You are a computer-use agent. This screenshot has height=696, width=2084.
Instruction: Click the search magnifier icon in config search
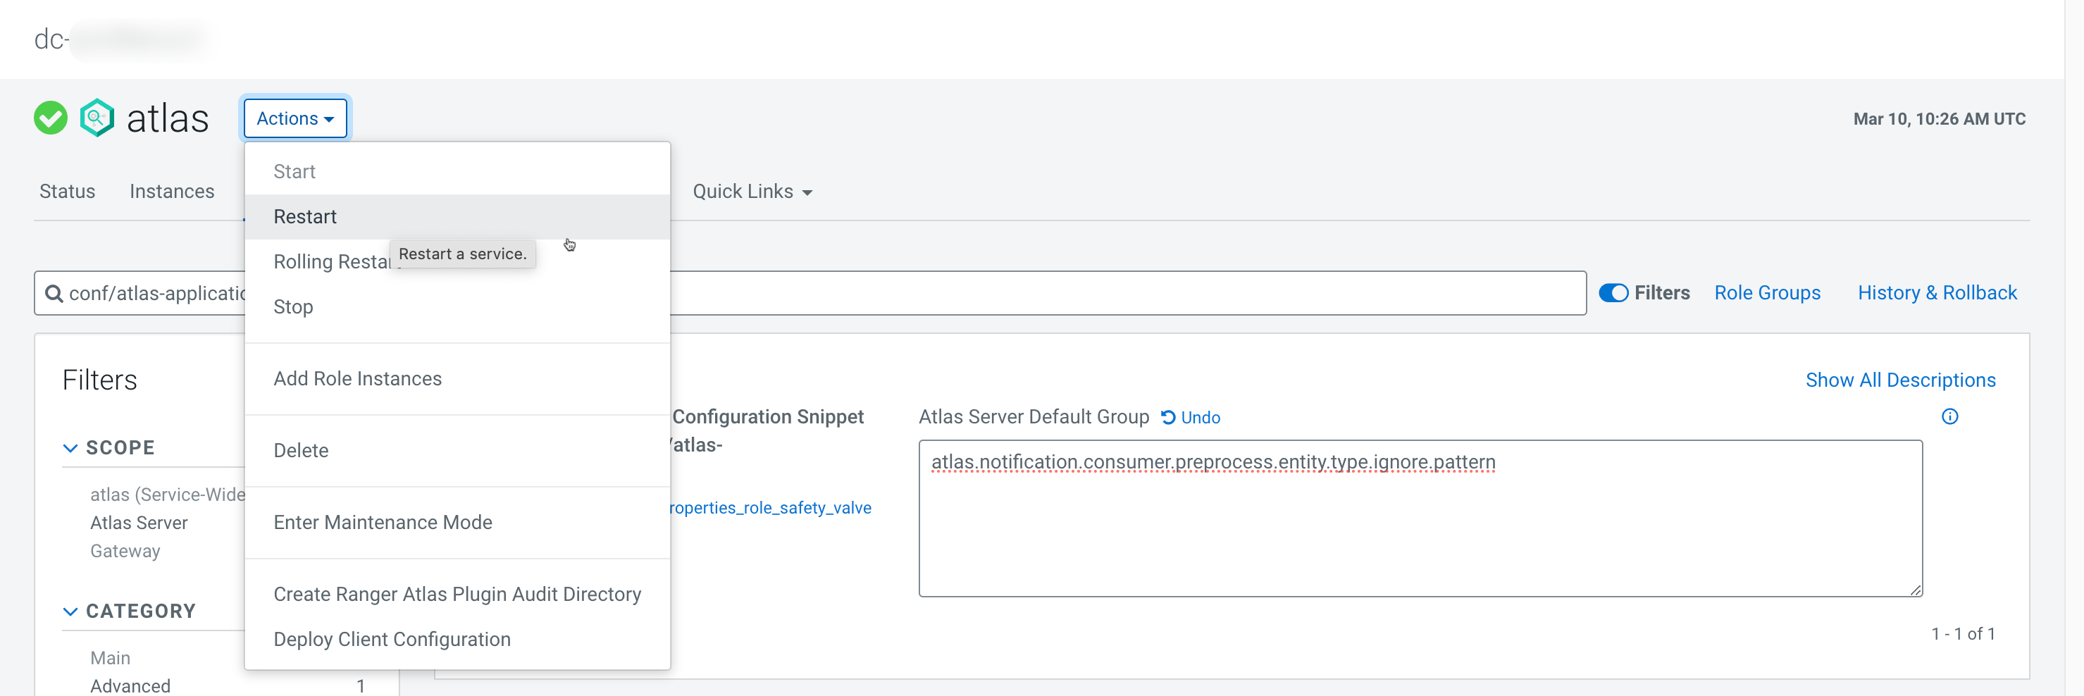tap(54, 293)
